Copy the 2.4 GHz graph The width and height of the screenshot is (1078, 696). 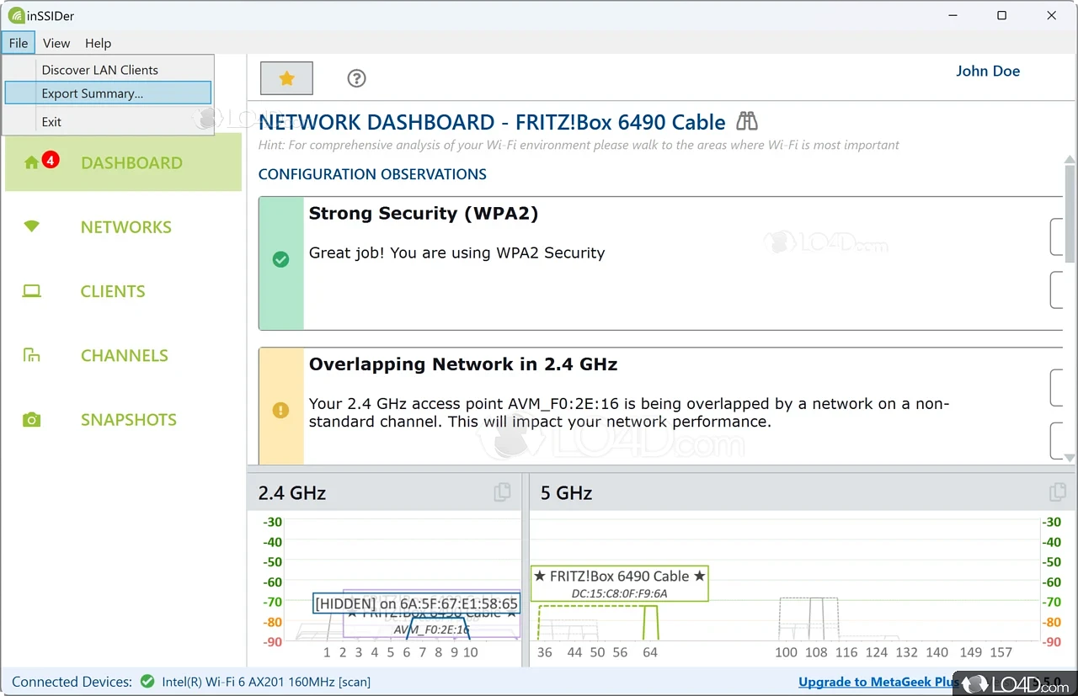[502, 492]
